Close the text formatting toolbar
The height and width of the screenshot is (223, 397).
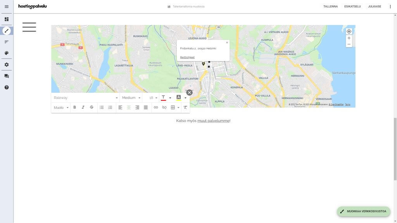click(189, 93)
